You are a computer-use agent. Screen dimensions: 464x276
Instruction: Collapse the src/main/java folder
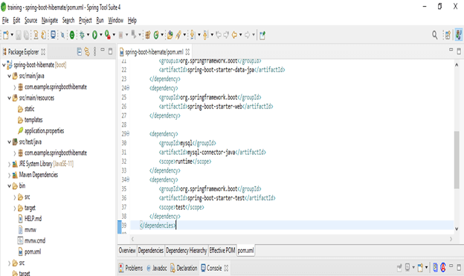coord(10,76)
